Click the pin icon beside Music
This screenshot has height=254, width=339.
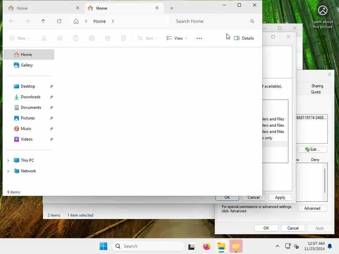point(51,129)
